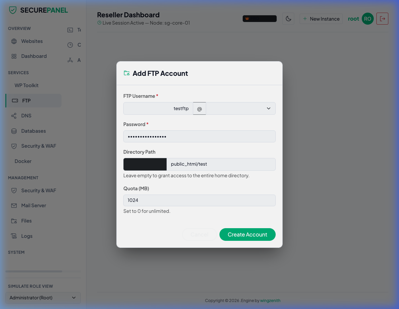
Task: Open Logs via its scroll icon
Action: click(x=14, y=236)
